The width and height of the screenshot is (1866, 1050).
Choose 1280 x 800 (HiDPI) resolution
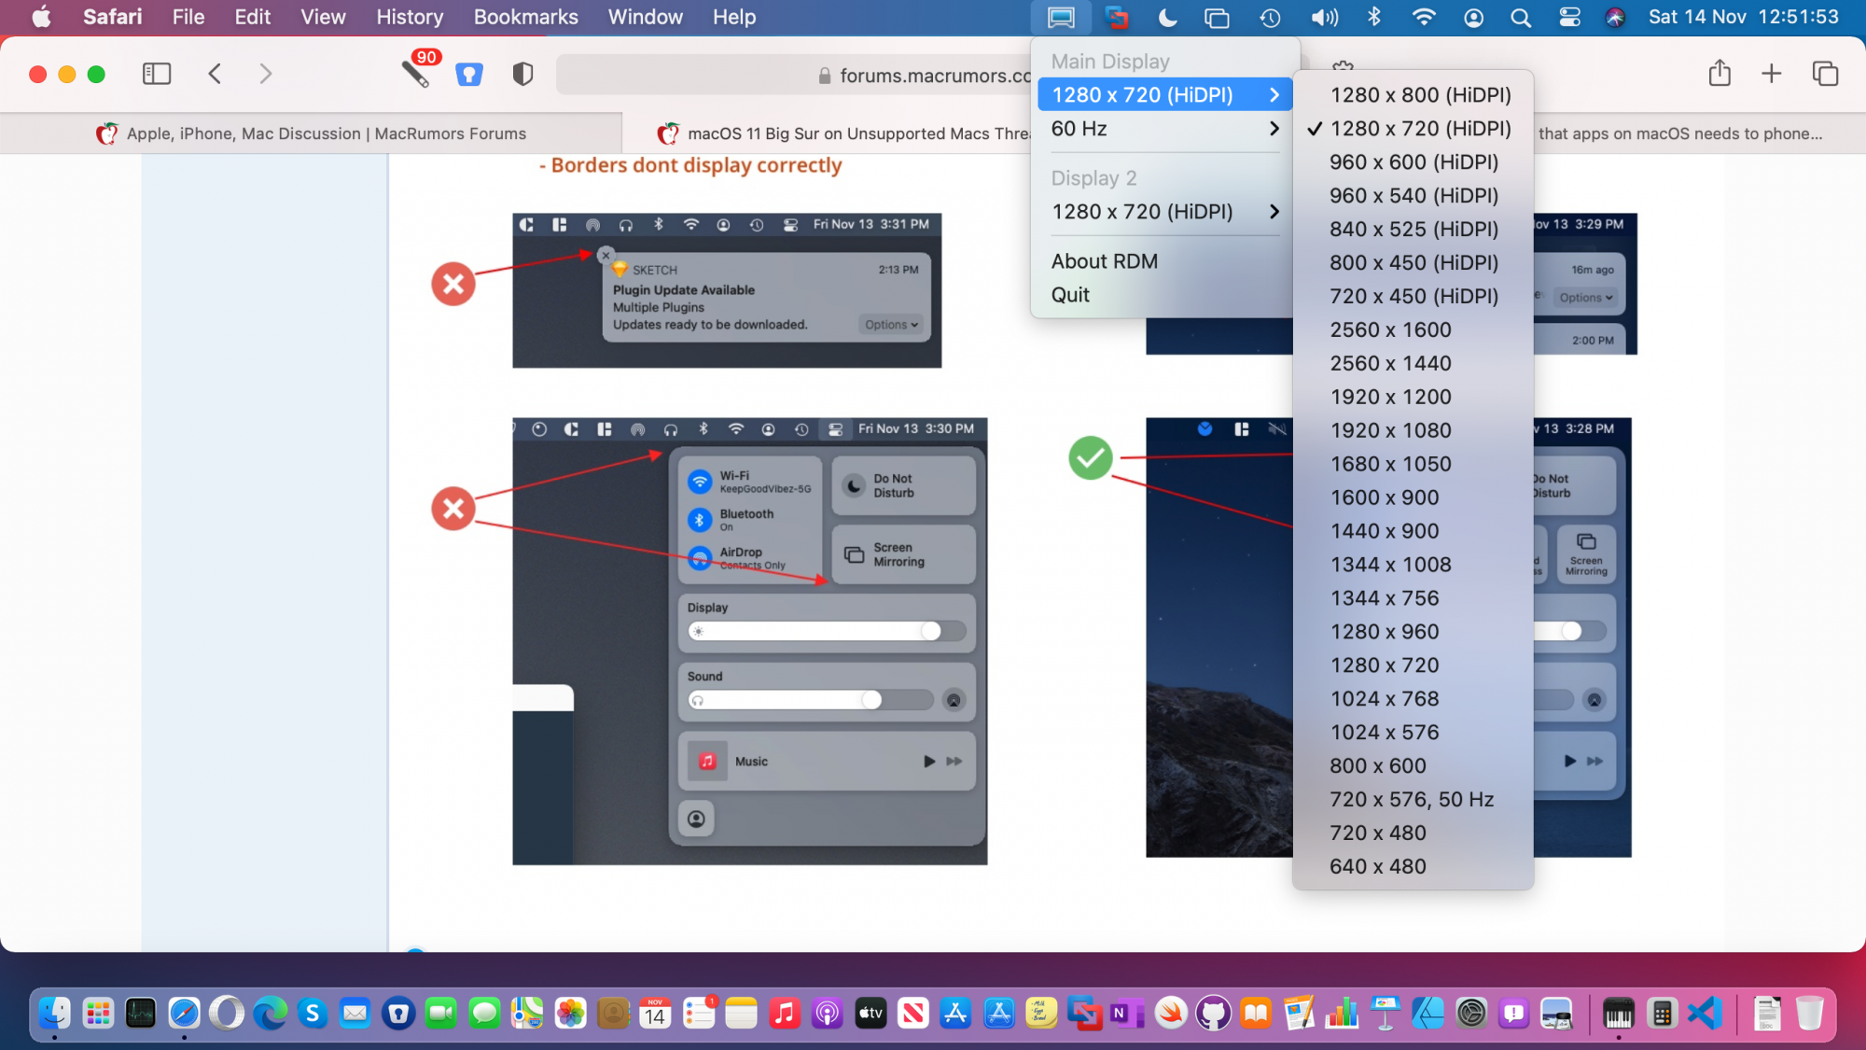1419,95
